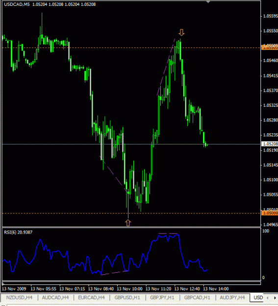
Task: Click the 1.05325 price scale label
Action: 270,105
